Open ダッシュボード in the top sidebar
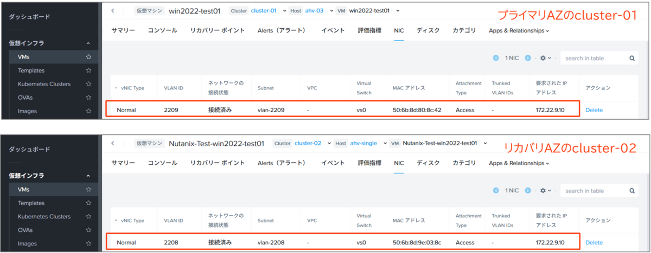Screen dimensions: 651x253 tap(29, 17)
